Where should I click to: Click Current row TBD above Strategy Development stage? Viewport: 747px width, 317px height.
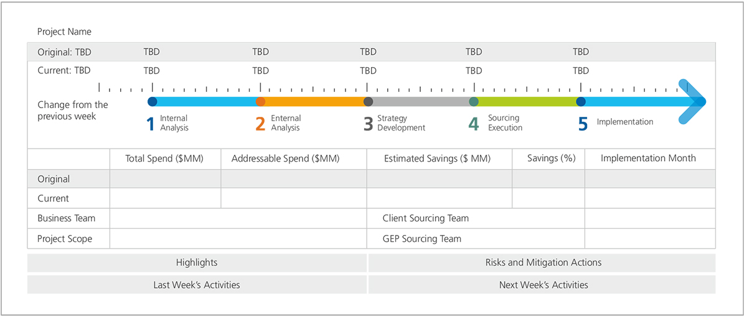coord(368,70)
